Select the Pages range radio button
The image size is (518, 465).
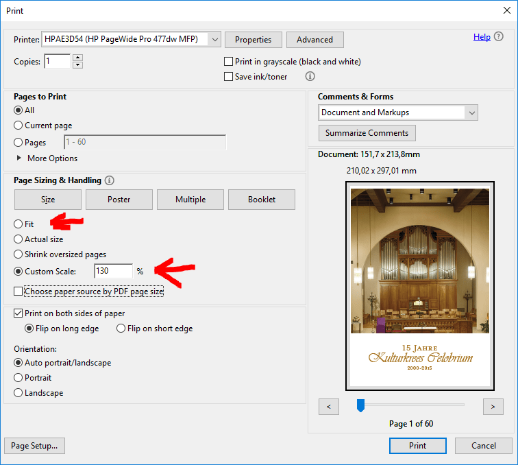click(x=18, y=143)
